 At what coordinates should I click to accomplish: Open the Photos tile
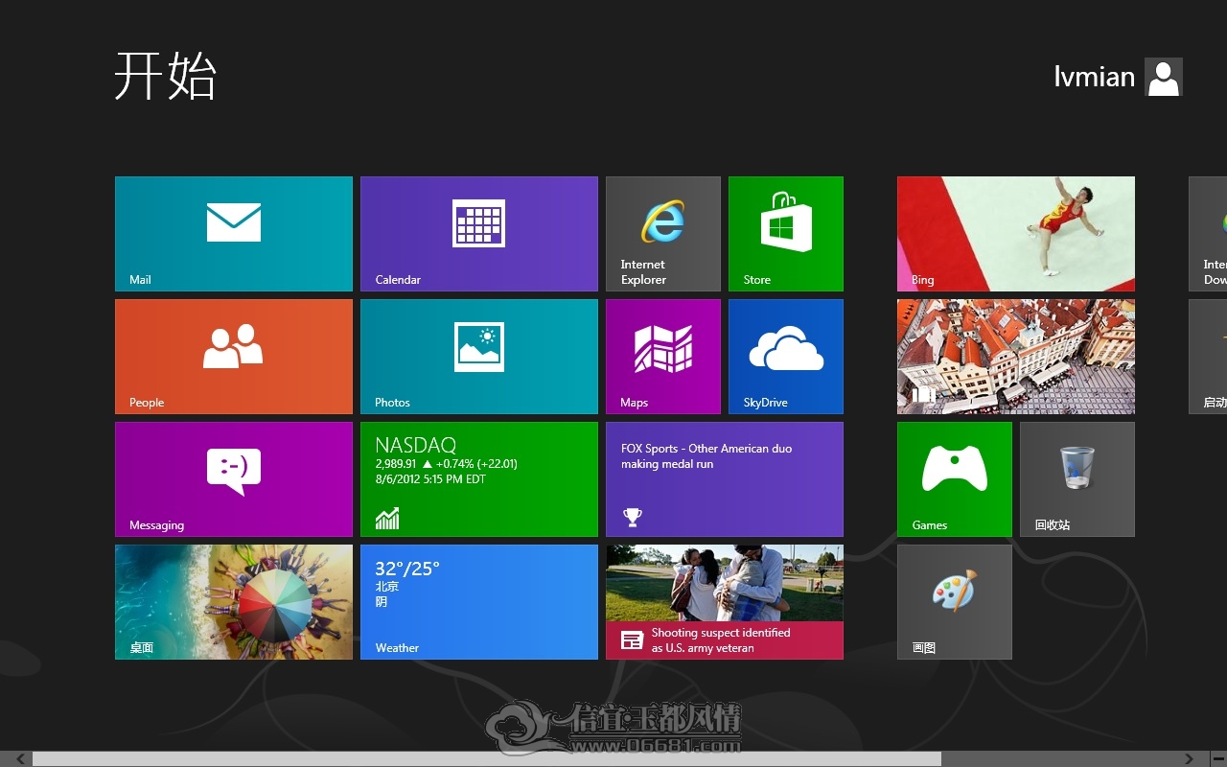tap(479, 357)
